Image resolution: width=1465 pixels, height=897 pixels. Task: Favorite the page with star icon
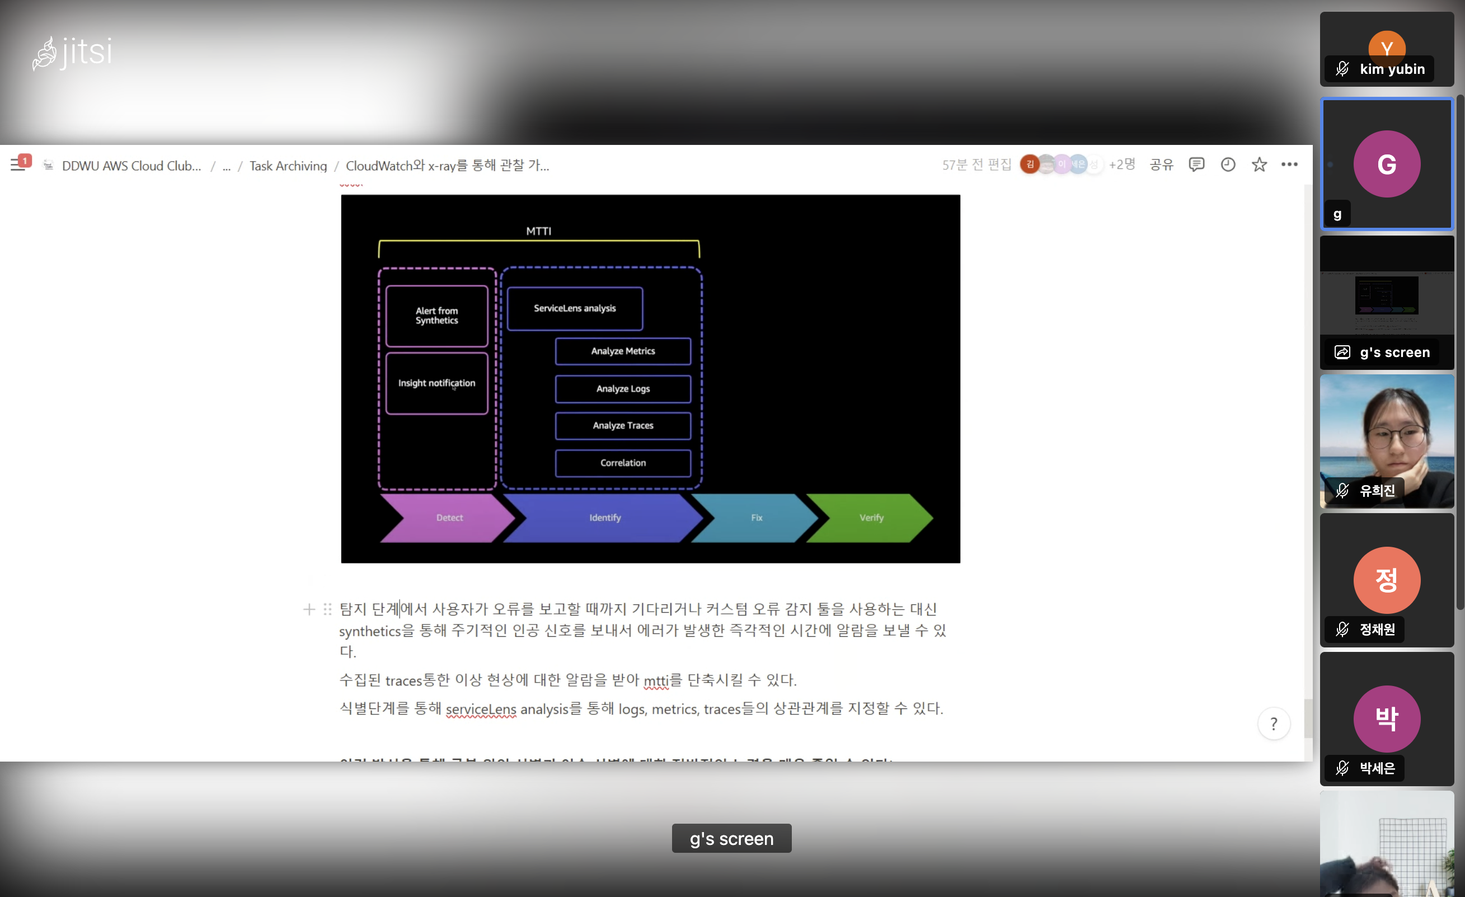click(1259, 165)
